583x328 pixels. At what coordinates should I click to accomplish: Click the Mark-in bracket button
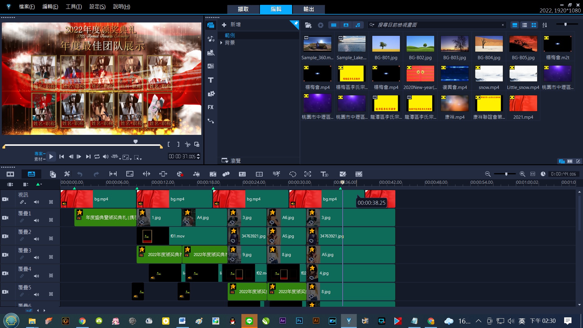pyautogui.click(x=169, y=145)
